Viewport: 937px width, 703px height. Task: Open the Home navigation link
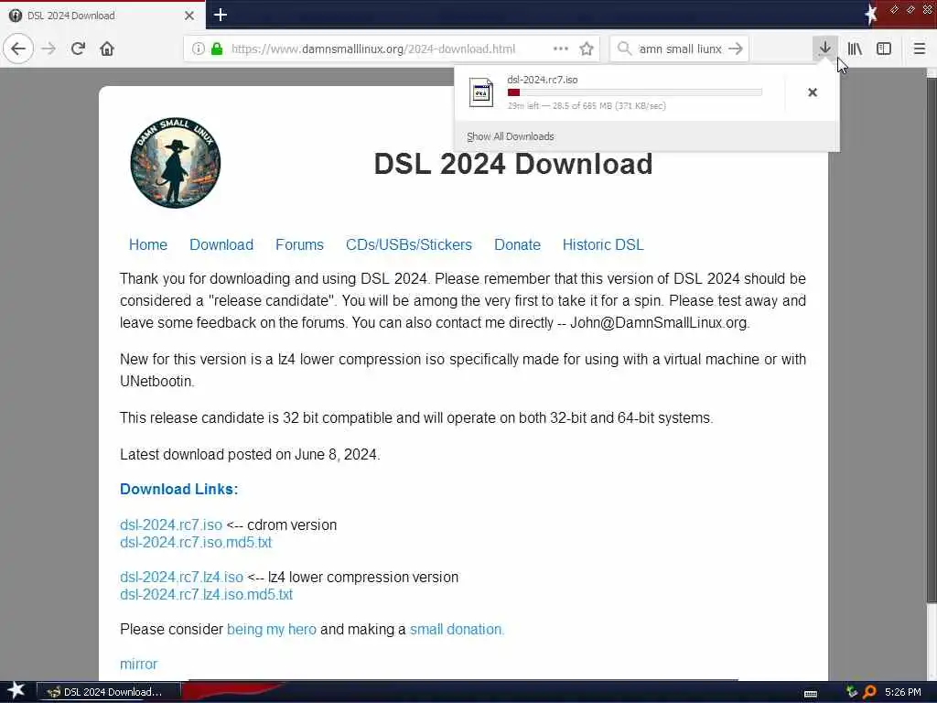click(147, 244)
